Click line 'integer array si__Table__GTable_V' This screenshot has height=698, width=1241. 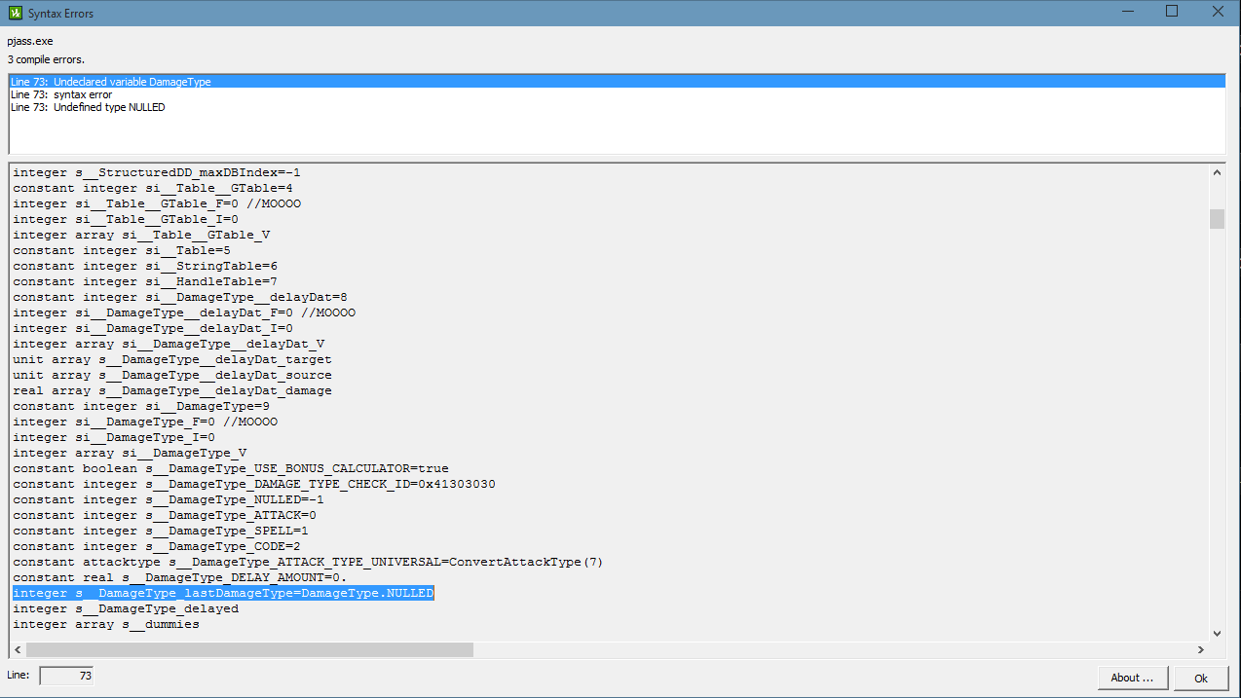click(141, 235)
